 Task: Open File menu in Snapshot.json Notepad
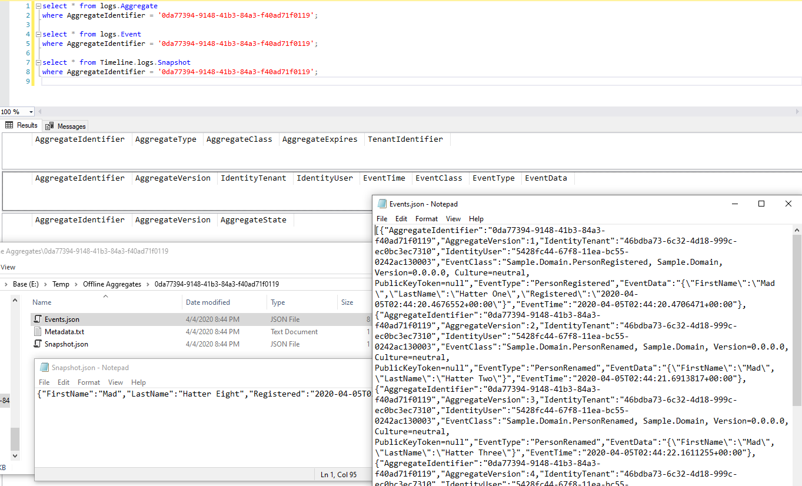tap(44, 382)
